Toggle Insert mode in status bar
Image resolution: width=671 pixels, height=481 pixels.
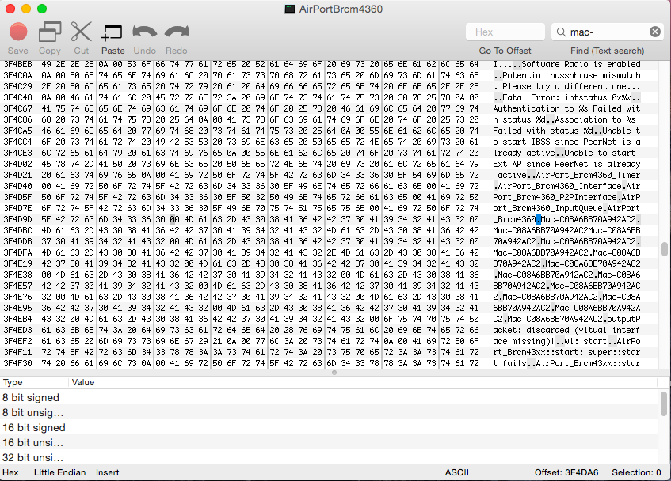[x=108, y=472]
